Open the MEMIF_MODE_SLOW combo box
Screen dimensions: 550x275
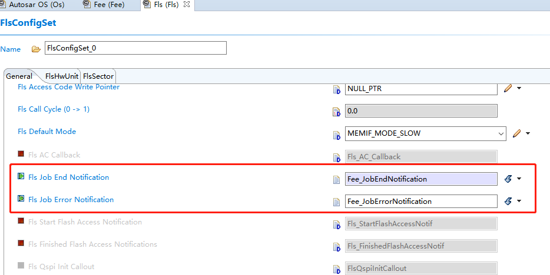426,133
